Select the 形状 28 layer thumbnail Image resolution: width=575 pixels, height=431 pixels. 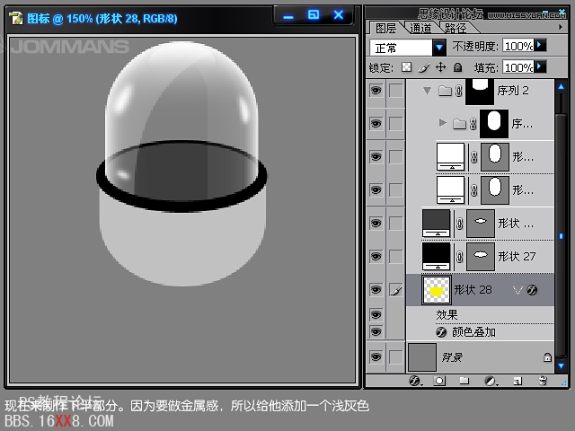coord(437,289)
